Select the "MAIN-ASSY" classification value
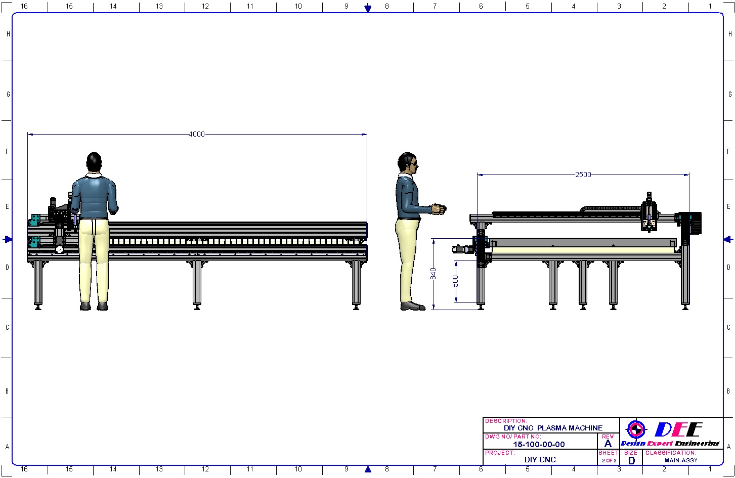The height and width of the screenshot is (478, 735). coord(681,460)
